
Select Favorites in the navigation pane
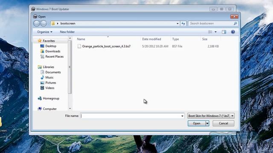[49, 41]
